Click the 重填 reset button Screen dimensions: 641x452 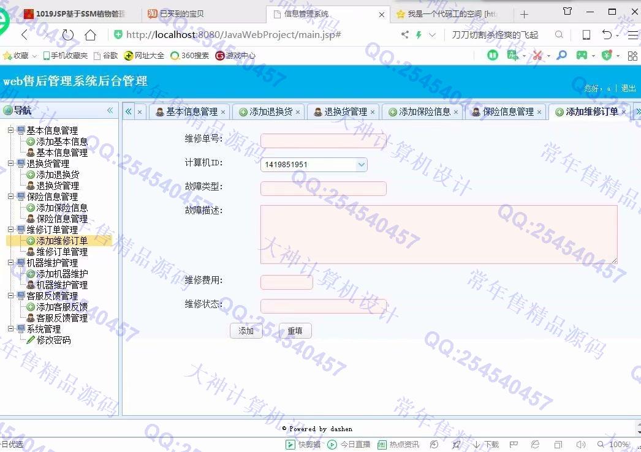pos(295,331)
